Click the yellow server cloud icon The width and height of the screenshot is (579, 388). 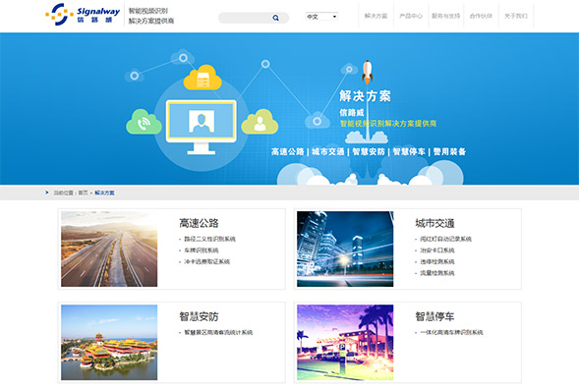point(203,78)
